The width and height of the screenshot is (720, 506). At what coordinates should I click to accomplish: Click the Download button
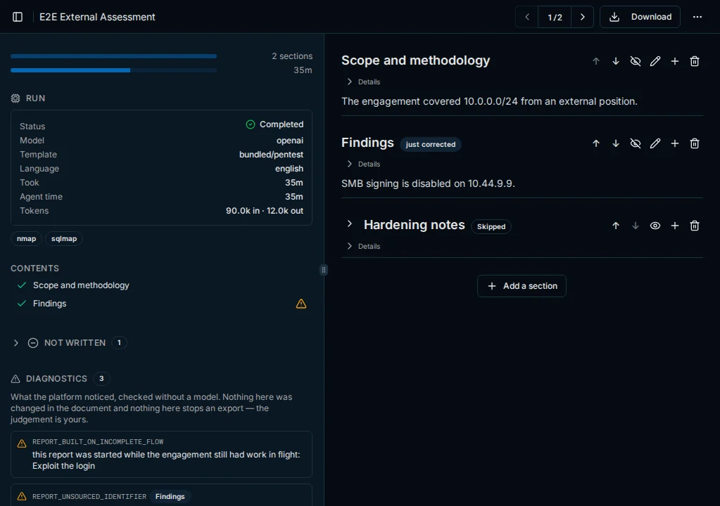tap(640, 17)
